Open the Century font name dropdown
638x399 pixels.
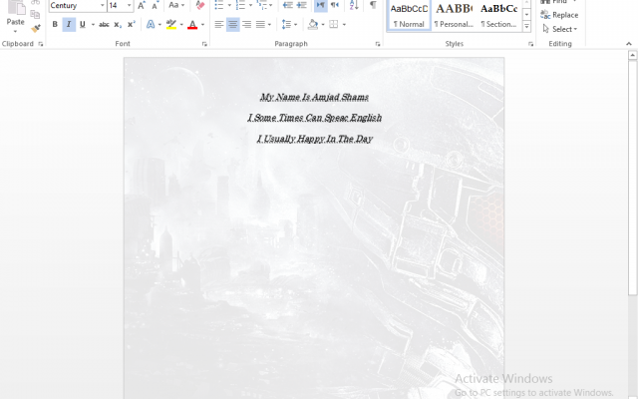(102, 5)
